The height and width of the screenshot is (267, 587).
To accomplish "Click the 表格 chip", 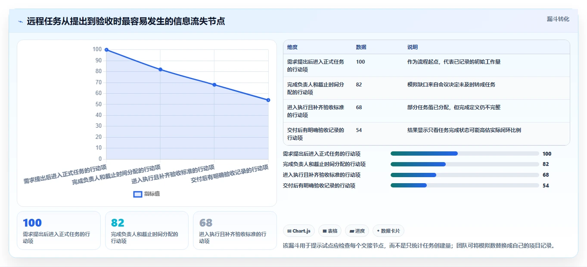I will point(330,231).
